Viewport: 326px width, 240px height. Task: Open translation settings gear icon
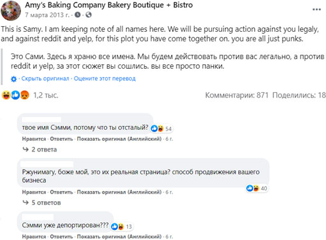pos(13,79)
